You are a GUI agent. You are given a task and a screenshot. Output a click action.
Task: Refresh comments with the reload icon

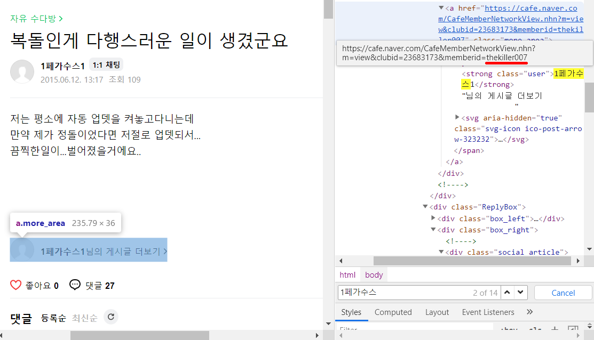(111, 317)
